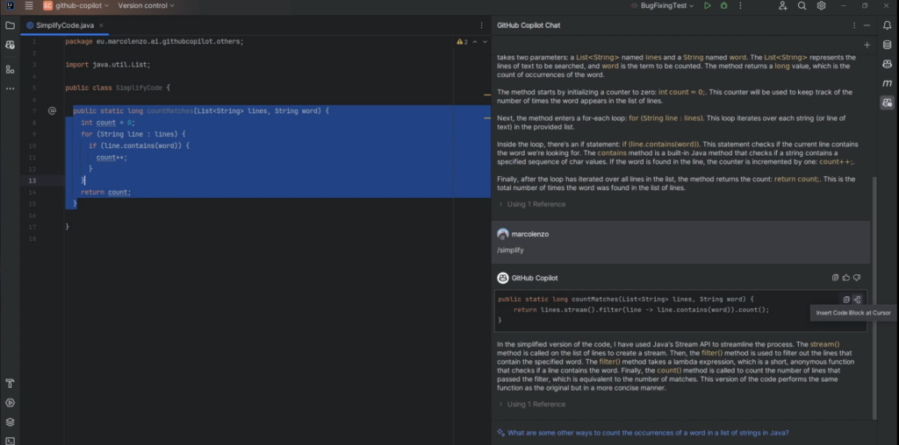Open the Project tool window folder icon
899x445 pixels.
(10, 25)
